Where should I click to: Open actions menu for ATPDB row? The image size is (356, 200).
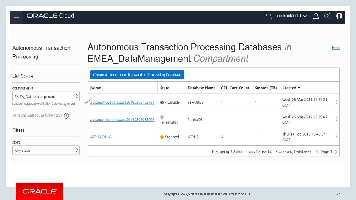click(336, 137)
